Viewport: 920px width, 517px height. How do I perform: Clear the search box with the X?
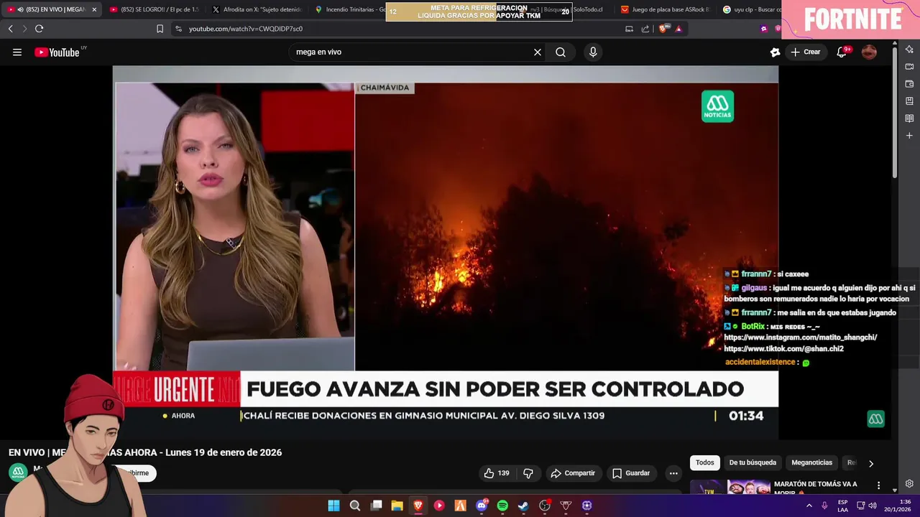click(x=537, y=52)
